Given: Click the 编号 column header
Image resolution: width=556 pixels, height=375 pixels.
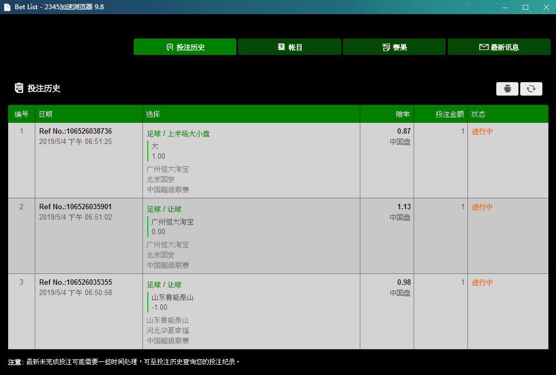Looking at the screenshot, I should [21, 114].
